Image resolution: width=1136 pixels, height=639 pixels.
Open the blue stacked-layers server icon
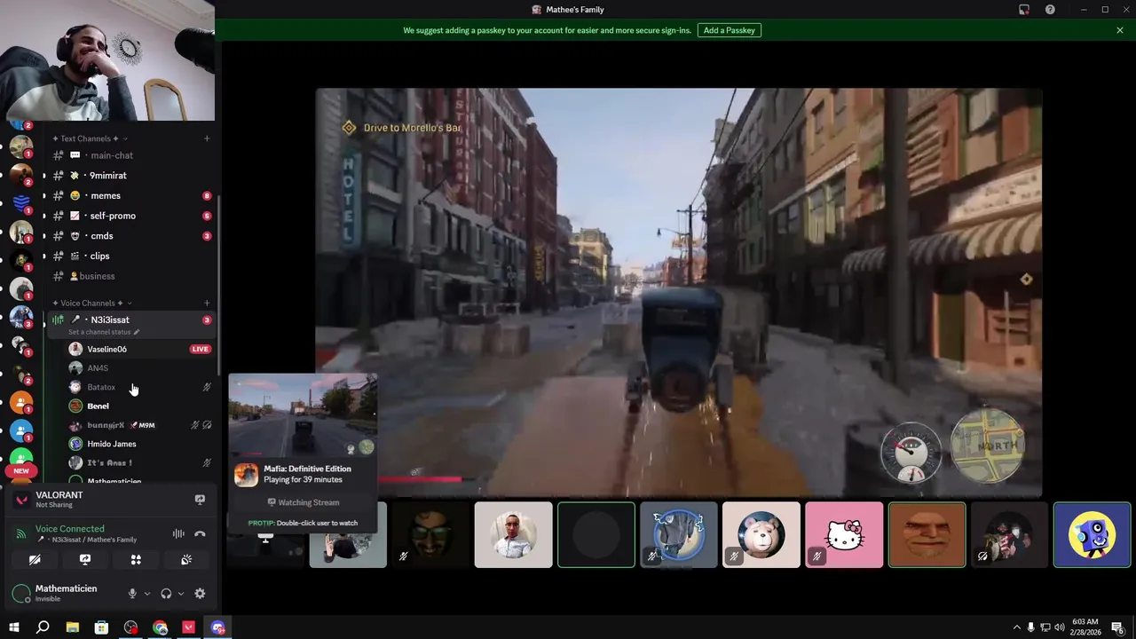click(21, 202)
